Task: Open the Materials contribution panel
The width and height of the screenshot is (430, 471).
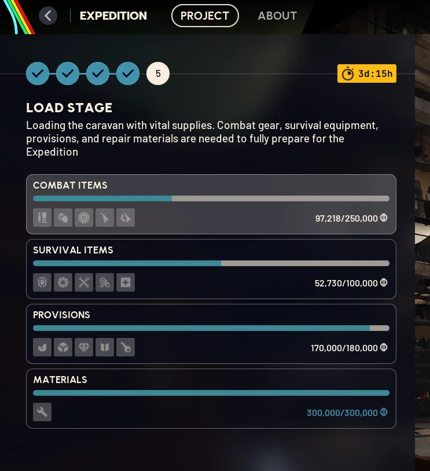Action: coord(211,399)
